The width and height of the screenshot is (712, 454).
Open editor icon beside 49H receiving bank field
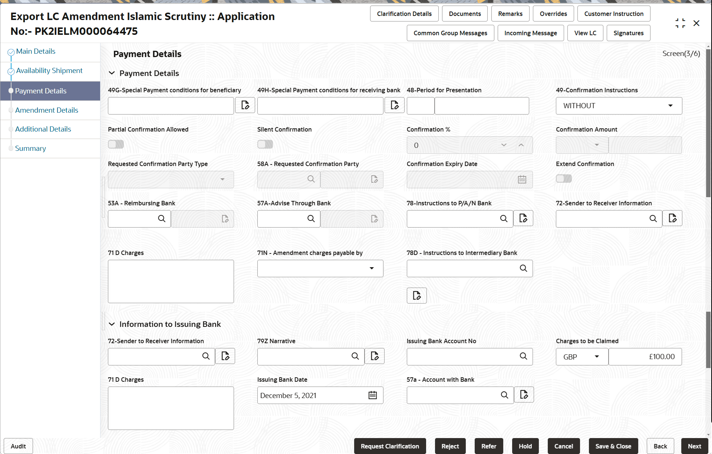pyautogui.click(x=394, y=105)
